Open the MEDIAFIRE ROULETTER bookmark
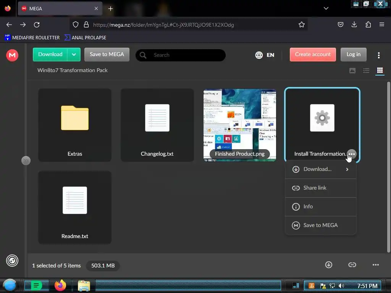This screenshot has width=391, height=293. 32,38
